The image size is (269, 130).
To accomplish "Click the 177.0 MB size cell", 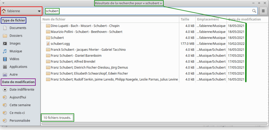I will pyautogui.click(x=188, y=44).
